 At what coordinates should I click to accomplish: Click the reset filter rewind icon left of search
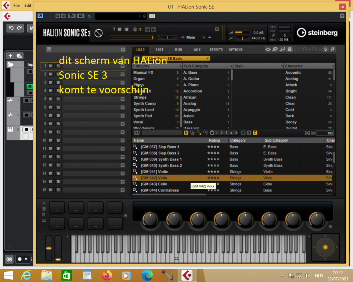tap(137, 133)
